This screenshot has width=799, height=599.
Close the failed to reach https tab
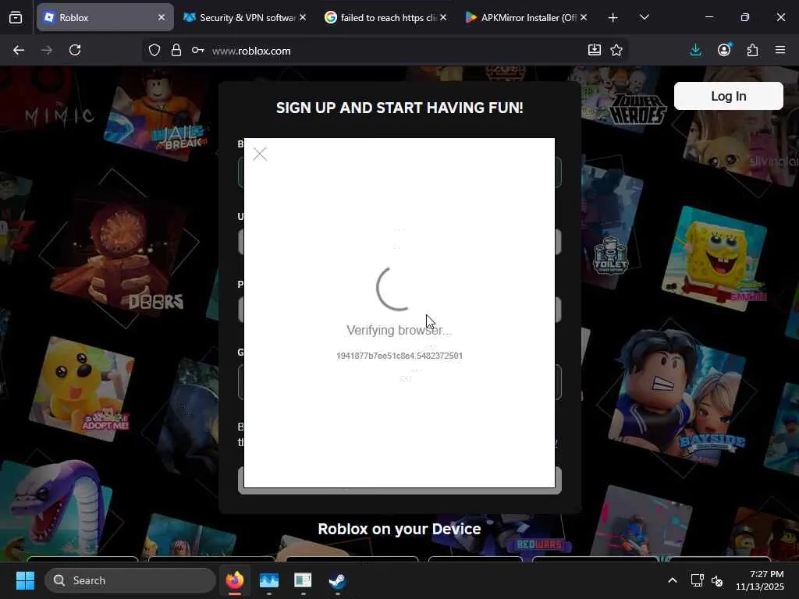[x=443, y=17]
